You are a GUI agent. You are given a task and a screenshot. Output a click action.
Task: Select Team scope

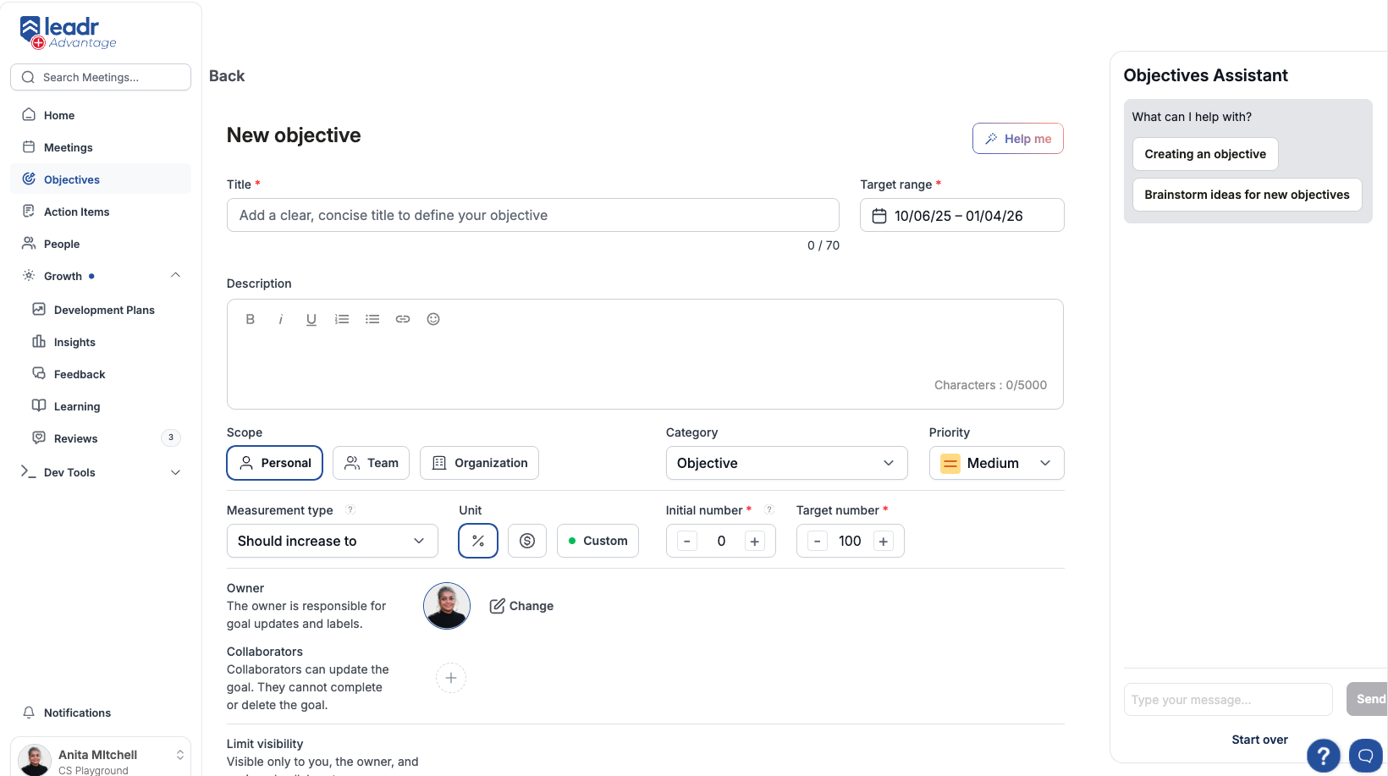pos(372,463)
